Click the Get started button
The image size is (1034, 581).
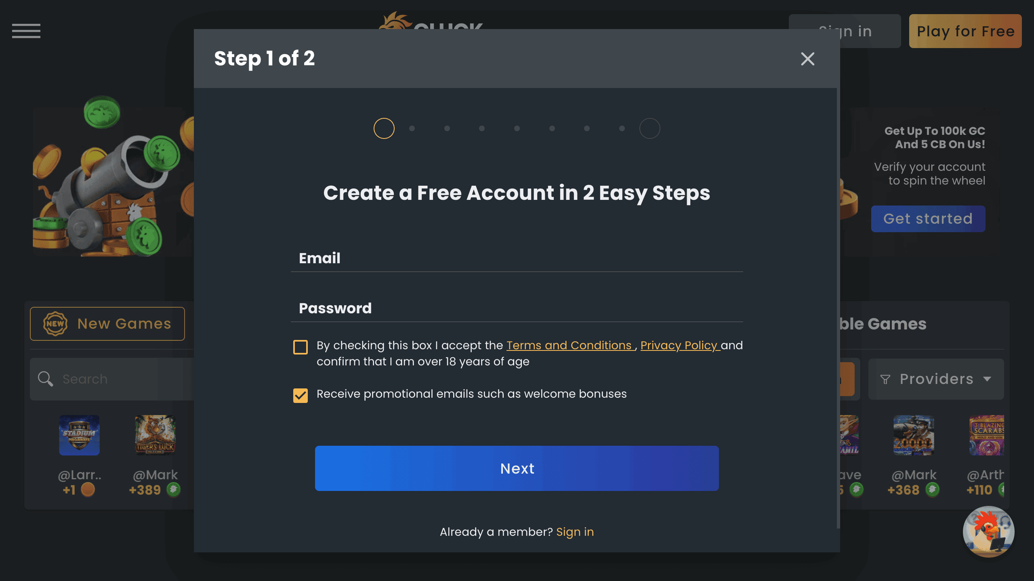click(928, 218)
